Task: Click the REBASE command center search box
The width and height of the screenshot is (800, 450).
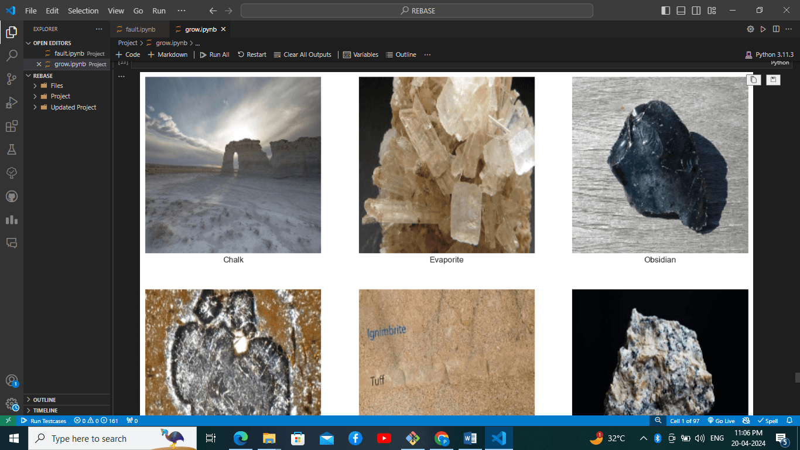Action: point(417,11)
